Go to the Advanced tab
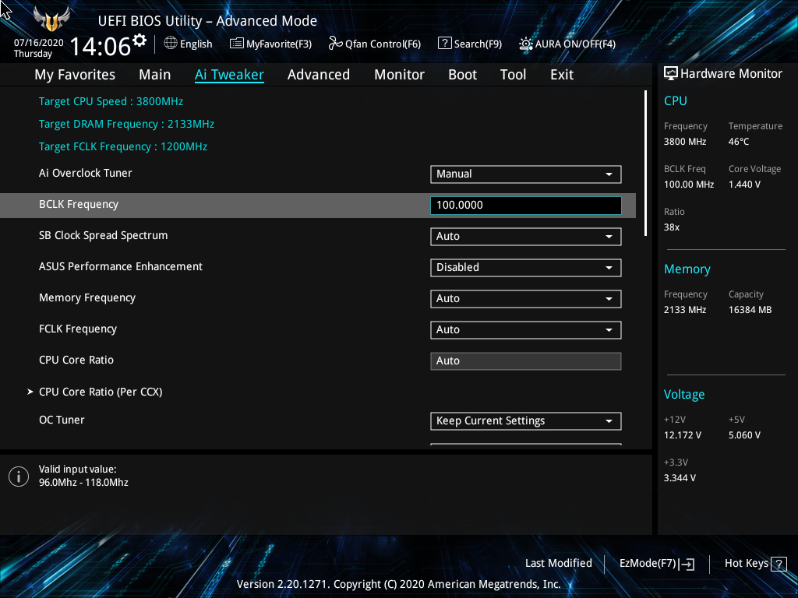 pos(319,75)
